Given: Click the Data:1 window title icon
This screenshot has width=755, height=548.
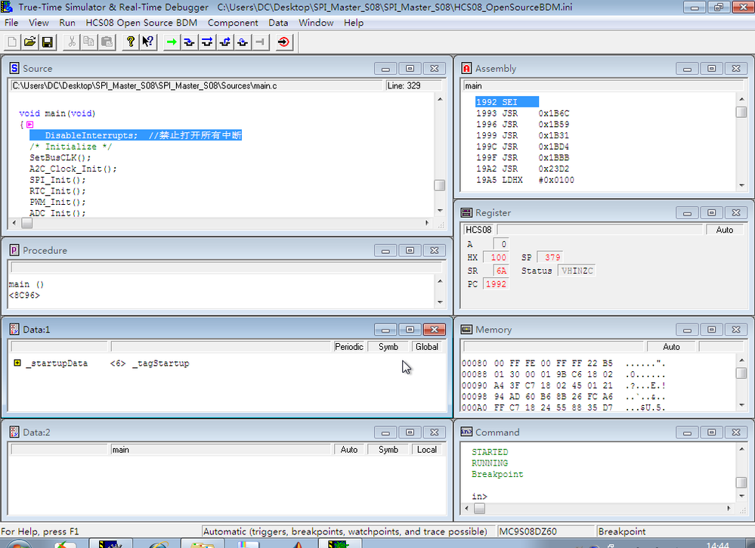Looking at the screenshot, I should point(14,330).
